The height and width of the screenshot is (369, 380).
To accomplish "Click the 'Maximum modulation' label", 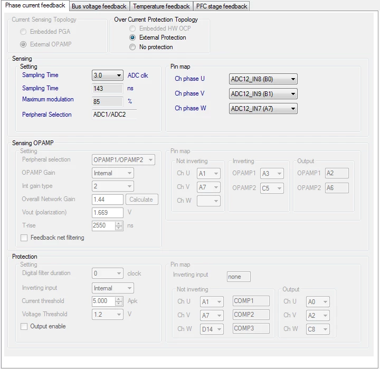I will point(47,99).
